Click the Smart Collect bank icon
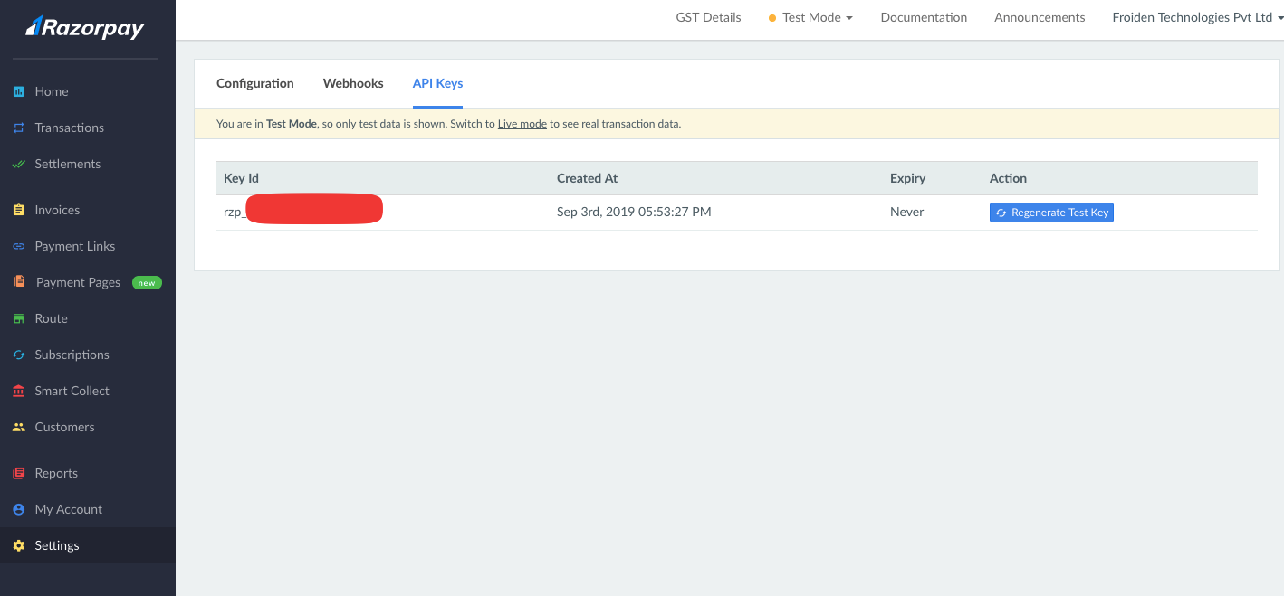Image resolution: width=1284 pixels, height=596 pixels. point(18,391)
